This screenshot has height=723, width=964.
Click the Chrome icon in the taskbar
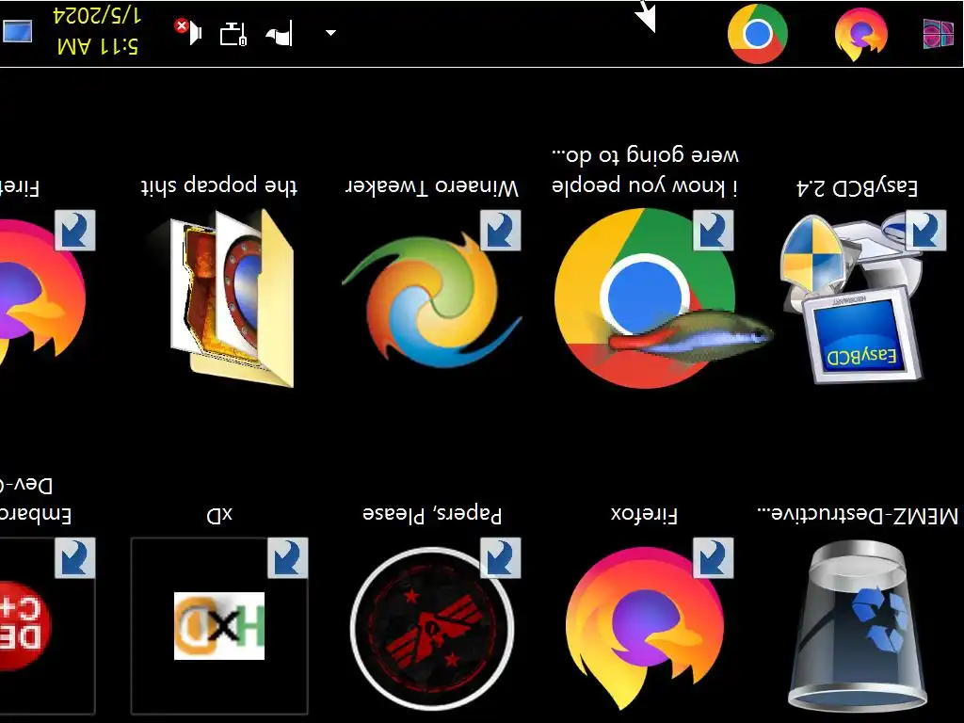758,34
